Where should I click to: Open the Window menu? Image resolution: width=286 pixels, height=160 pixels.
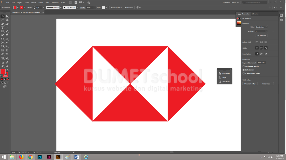point(55,2)
